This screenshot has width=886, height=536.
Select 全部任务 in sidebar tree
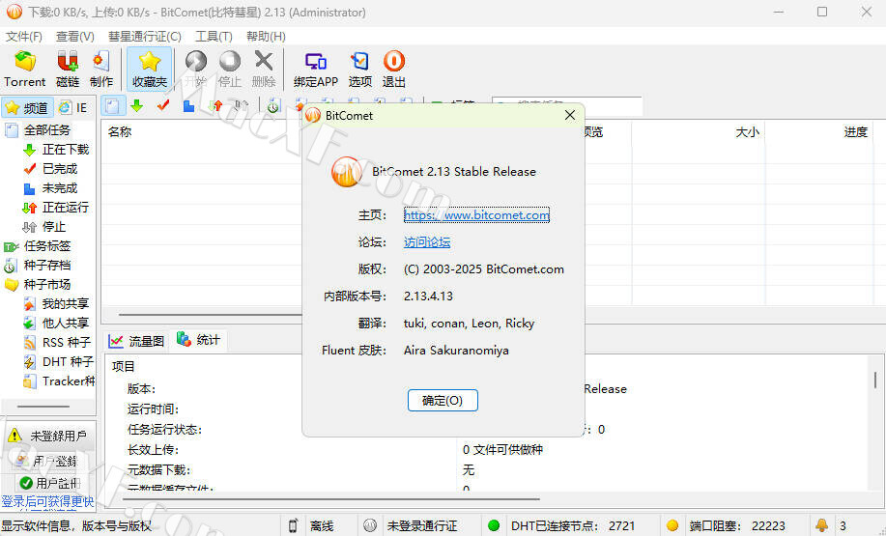pos(47,130)
